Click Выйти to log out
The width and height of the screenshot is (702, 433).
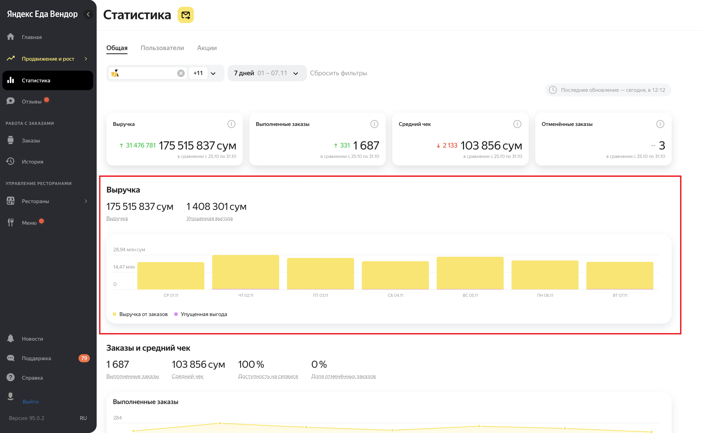30,402
